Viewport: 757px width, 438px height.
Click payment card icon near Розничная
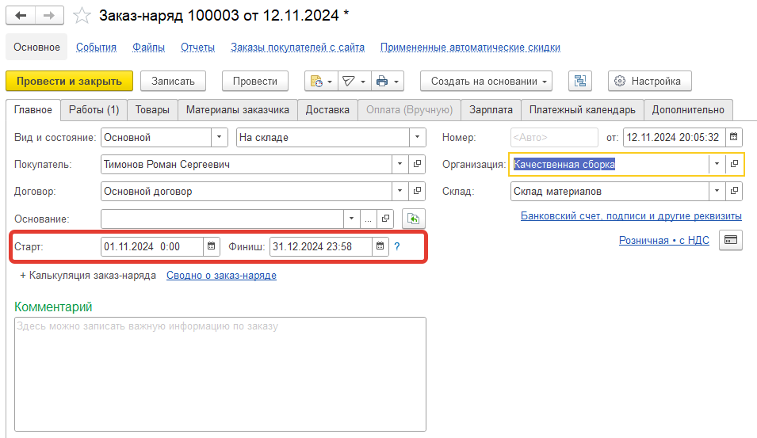point(731,240)
